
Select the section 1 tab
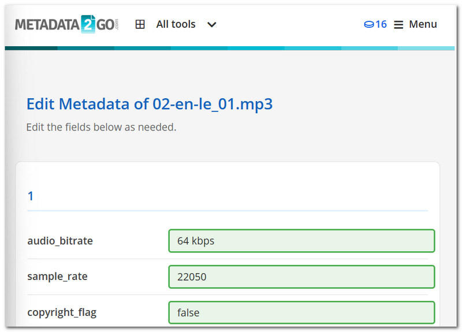(31, 196)
